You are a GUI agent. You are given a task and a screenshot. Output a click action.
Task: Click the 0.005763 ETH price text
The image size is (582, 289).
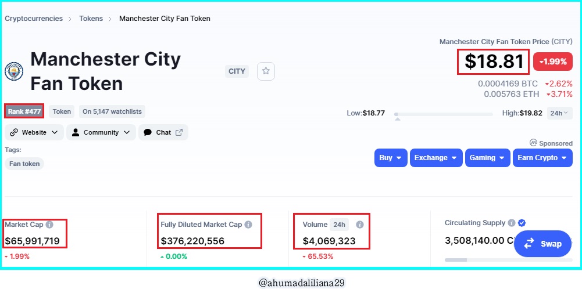512,95
